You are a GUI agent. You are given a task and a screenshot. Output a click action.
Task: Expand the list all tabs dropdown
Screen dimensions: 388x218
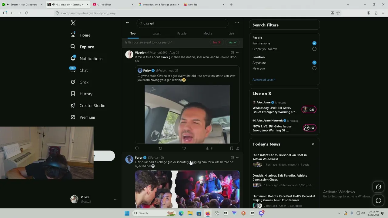point(348,5)
